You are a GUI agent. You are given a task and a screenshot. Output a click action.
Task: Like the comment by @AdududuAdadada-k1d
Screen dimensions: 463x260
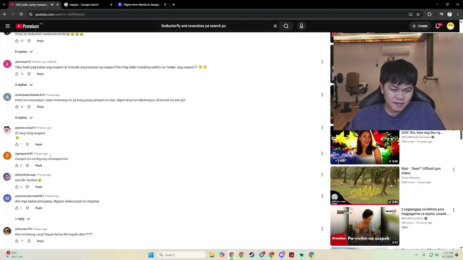17,107
